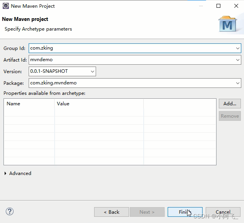Open the Version dropdown arrow
The height and width of the screenshot is (223, 244).
click(93, 72)
